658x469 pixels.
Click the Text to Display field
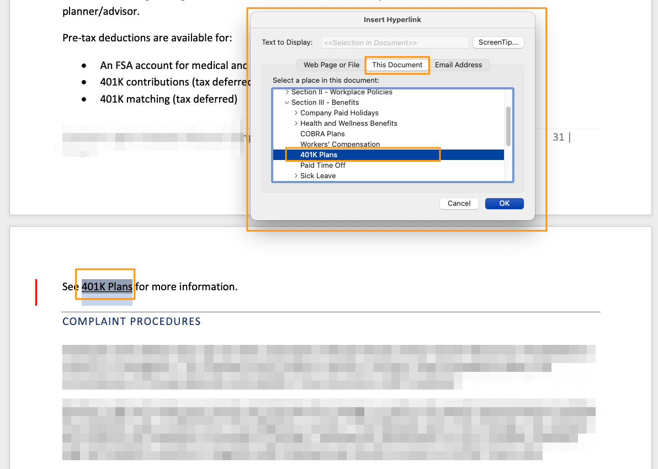click(x=395, y=43)
